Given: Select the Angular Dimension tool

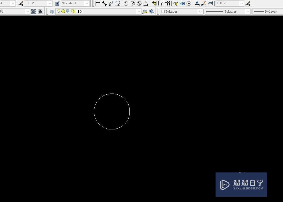Looking at the screenshot, I should tap(145, 3).
